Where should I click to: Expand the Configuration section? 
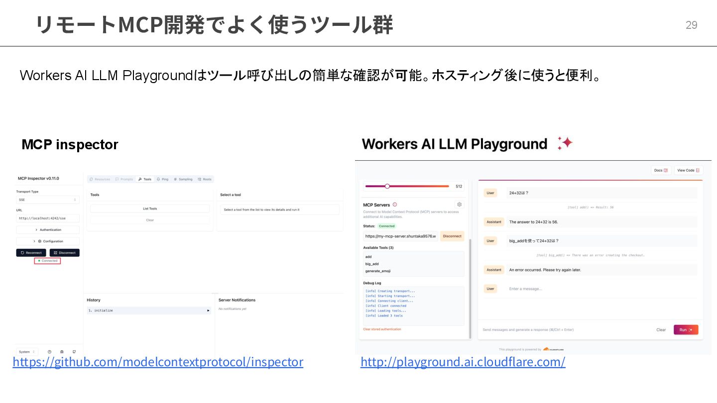click(x=48, y=241)
